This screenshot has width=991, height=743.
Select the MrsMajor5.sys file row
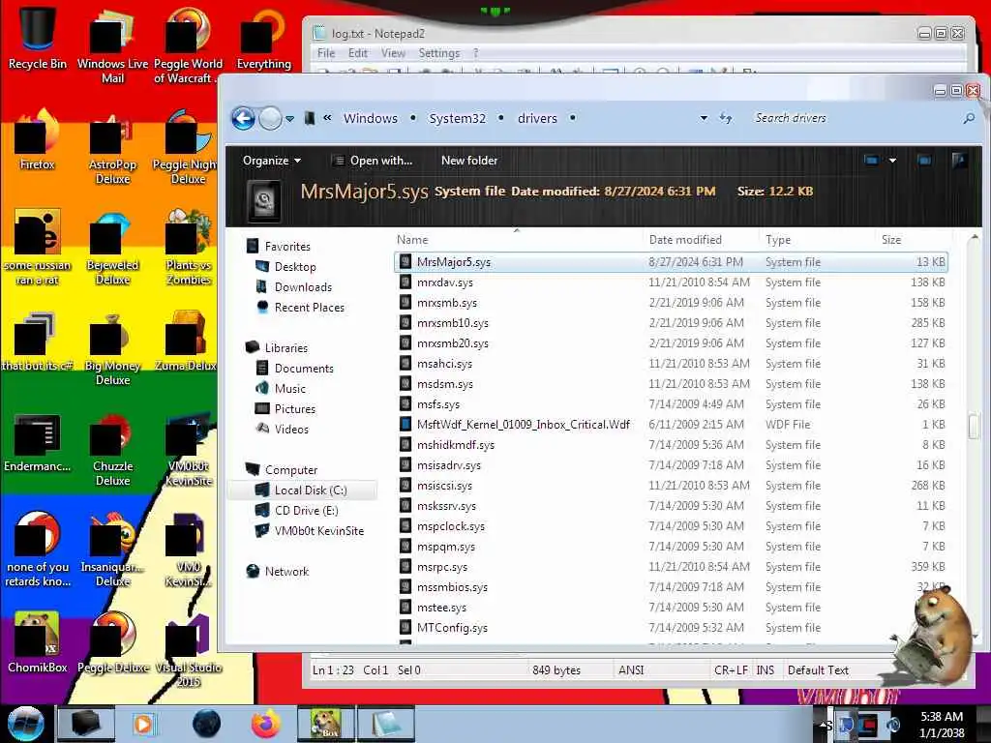tap(671, 261)
